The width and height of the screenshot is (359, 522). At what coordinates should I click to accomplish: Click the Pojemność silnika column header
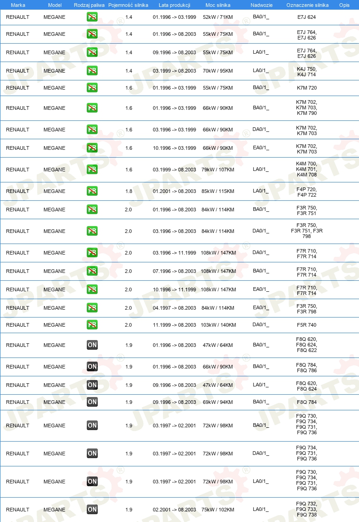(128, 5)
